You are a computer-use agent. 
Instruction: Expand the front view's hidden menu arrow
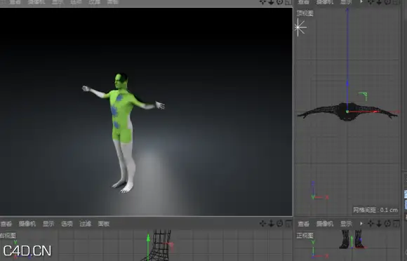361,223
